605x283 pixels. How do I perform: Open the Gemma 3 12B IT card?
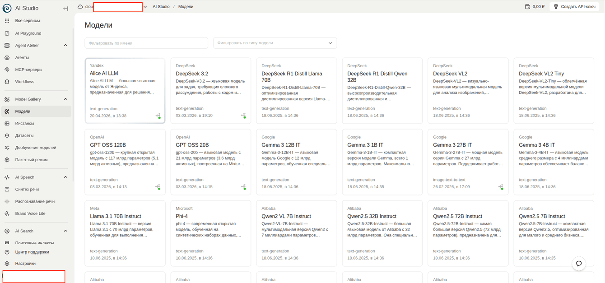[x=297, y=162]
